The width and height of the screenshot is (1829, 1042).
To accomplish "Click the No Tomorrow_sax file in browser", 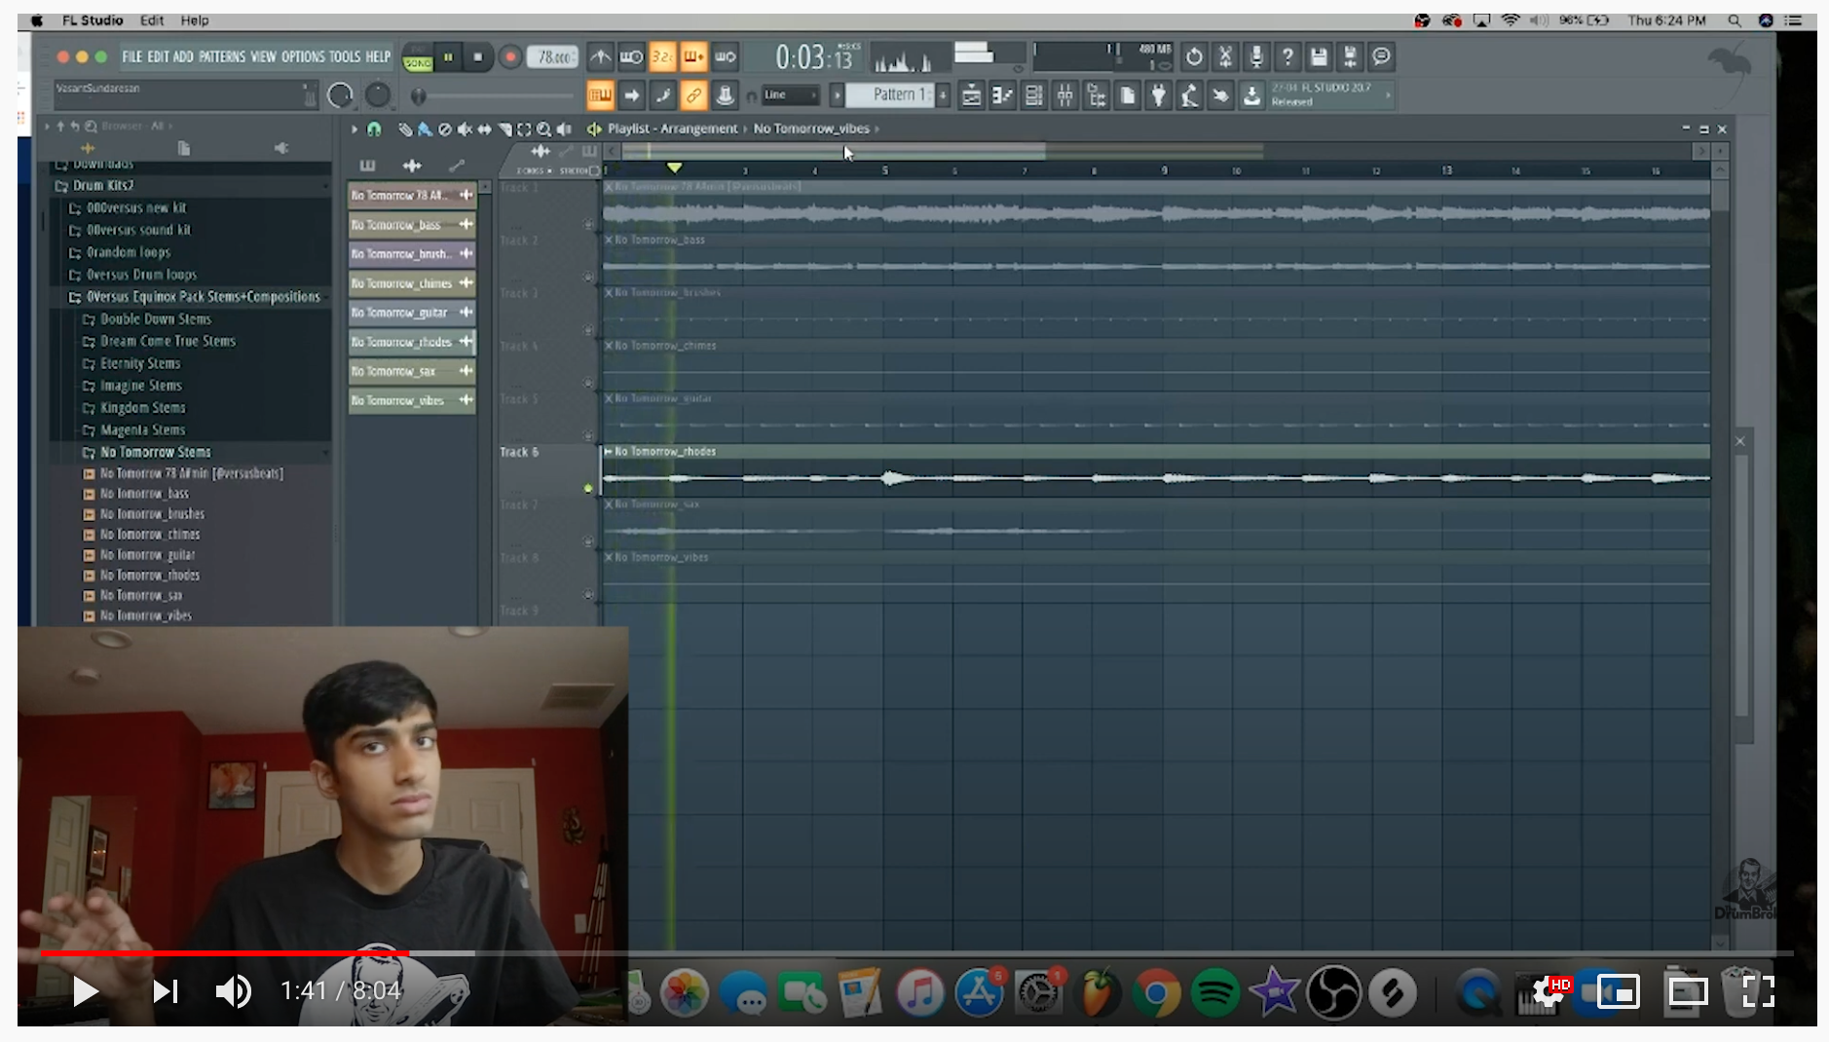I will coord(141,595).
